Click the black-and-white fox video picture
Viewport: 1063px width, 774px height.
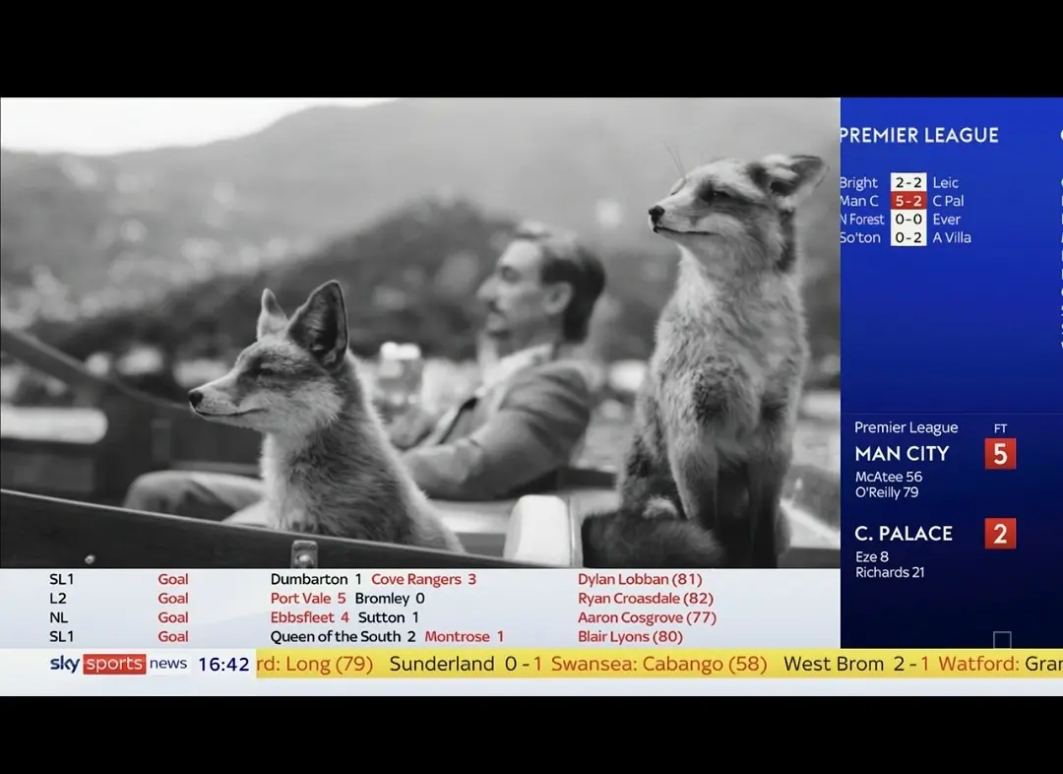point(420,333)
